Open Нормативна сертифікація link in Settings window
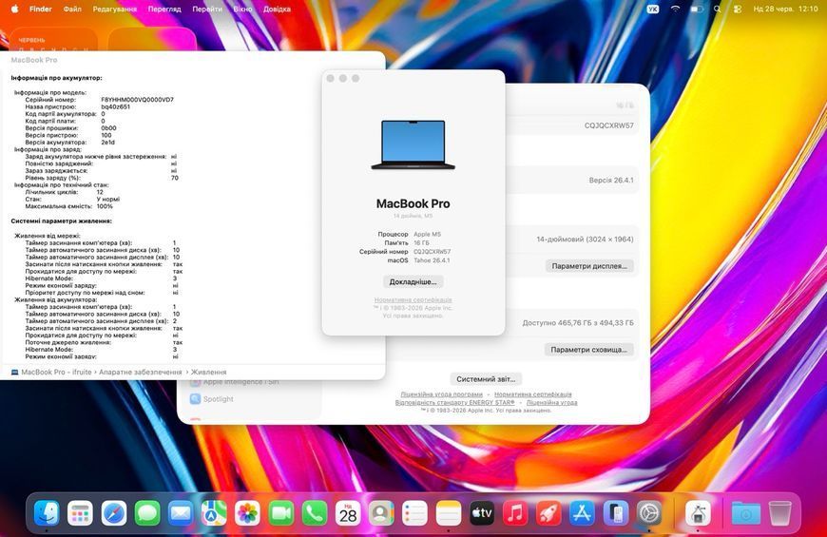This screenshot has height=537, width=827. (x=532, y=394)
